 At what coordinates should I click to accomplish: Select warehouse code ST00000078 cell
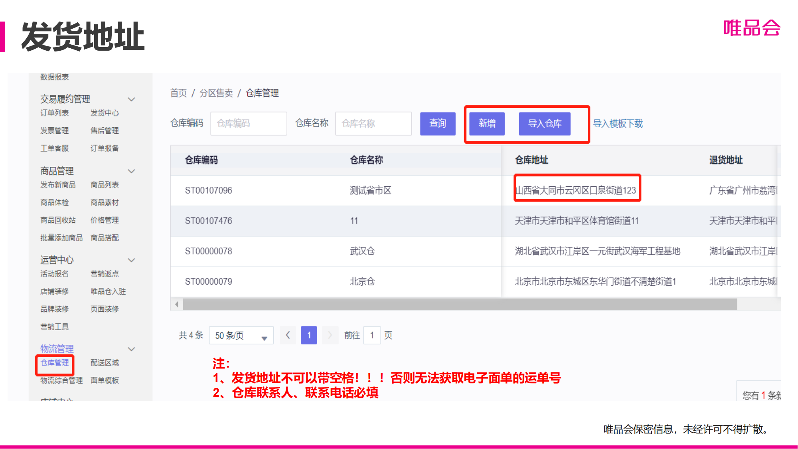(x=208, y=251)
